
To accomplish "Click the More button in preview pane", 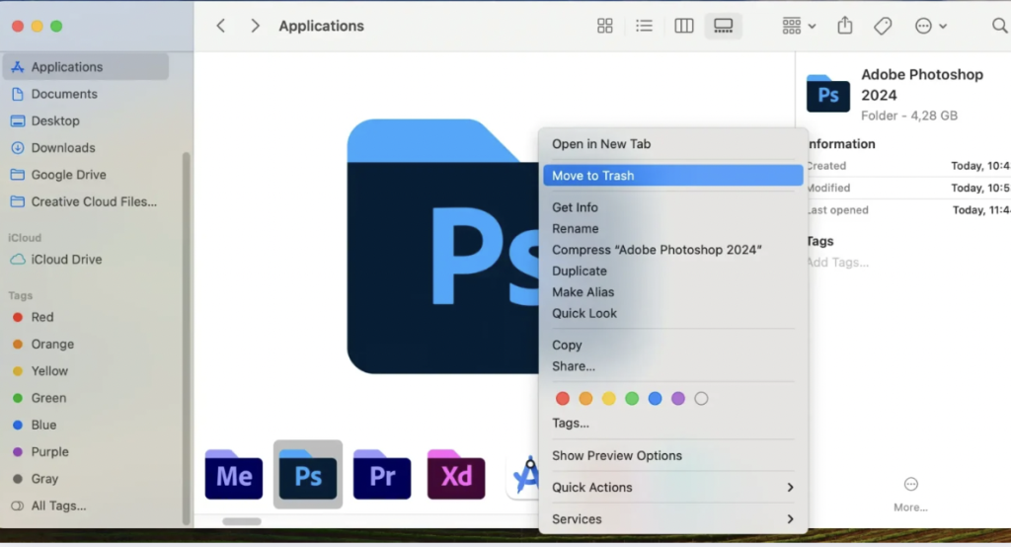I will 910,493.
